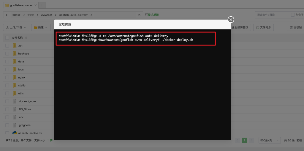
Task: Click inside the 搜索文件/目录 search field
Action: 272,15
